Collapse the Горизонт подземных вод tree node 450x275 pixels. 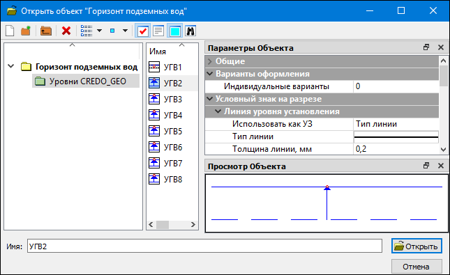(x=11, y=66)
